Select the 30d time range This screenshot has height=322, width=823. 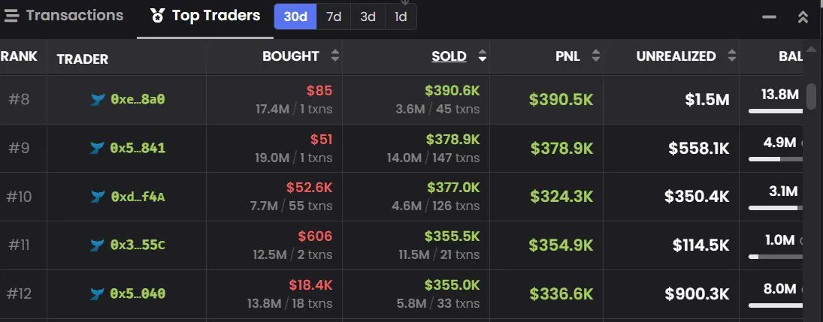tap(295, 17)
